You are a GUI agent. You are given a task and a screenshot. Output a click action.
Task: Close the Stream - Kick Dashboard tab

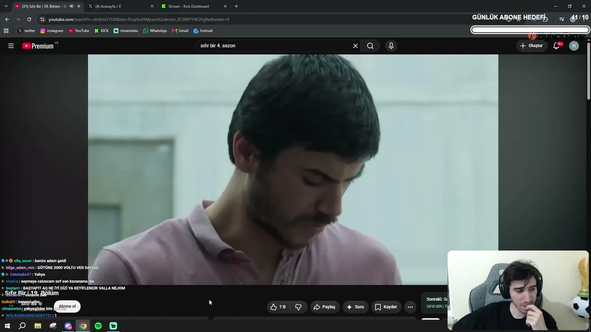click(x=225, y=6)
